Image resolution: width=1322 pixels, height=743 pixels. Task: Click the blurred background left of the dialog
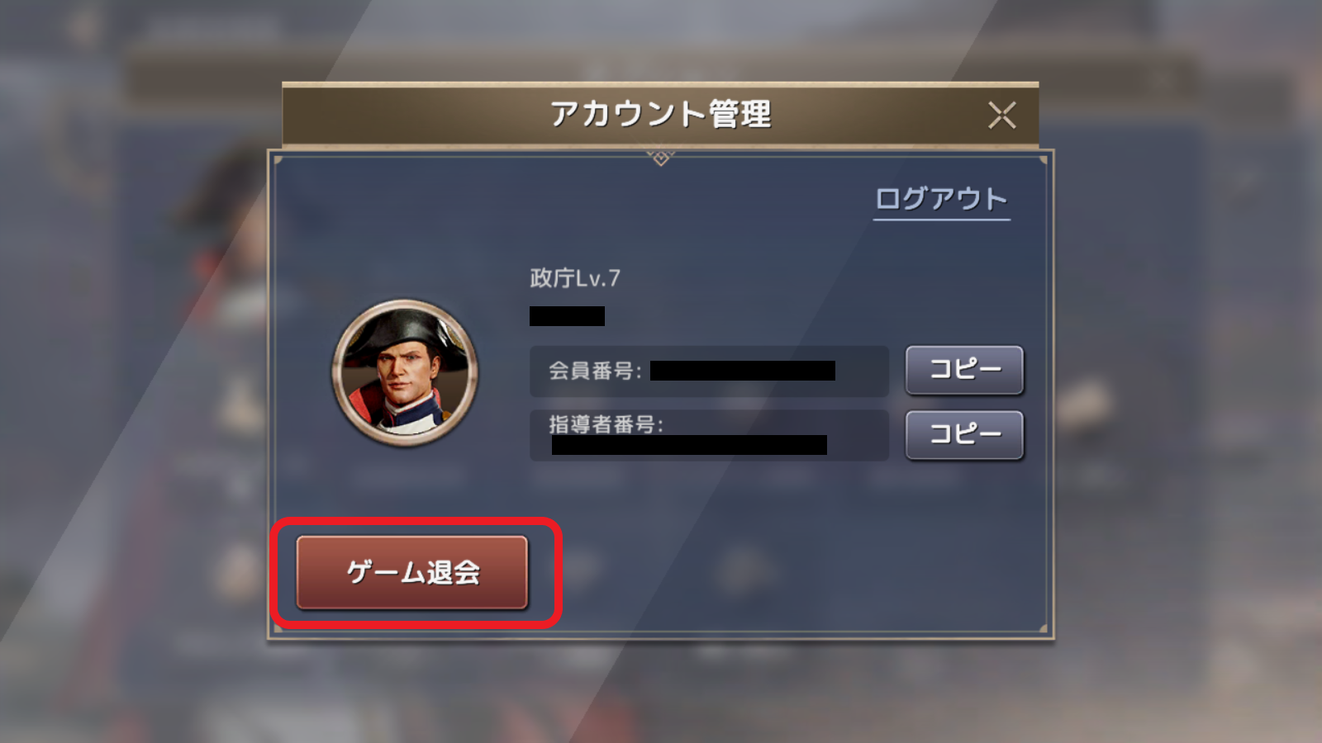[x=132, y=371]
